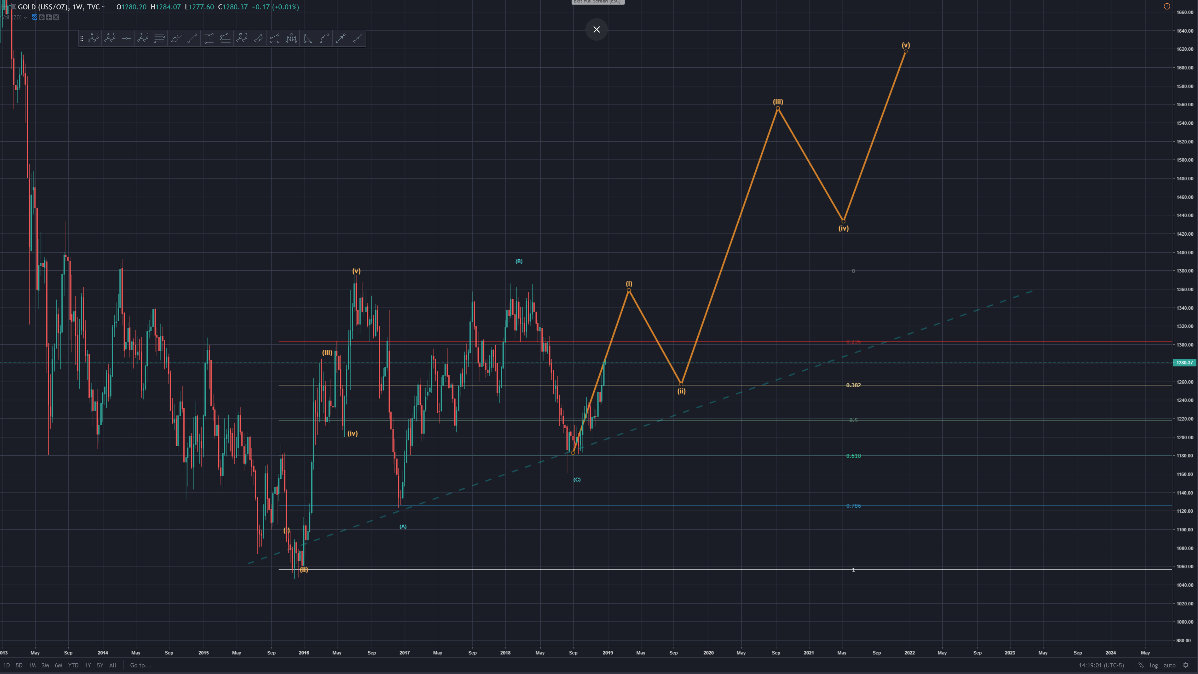Toggle log scale on price axis

pyautogui.click(x=1154, y=665)
